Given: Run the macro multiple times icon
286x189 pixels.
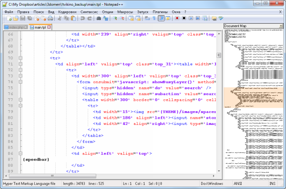Looking at the screenshot, I should [198, 18].
